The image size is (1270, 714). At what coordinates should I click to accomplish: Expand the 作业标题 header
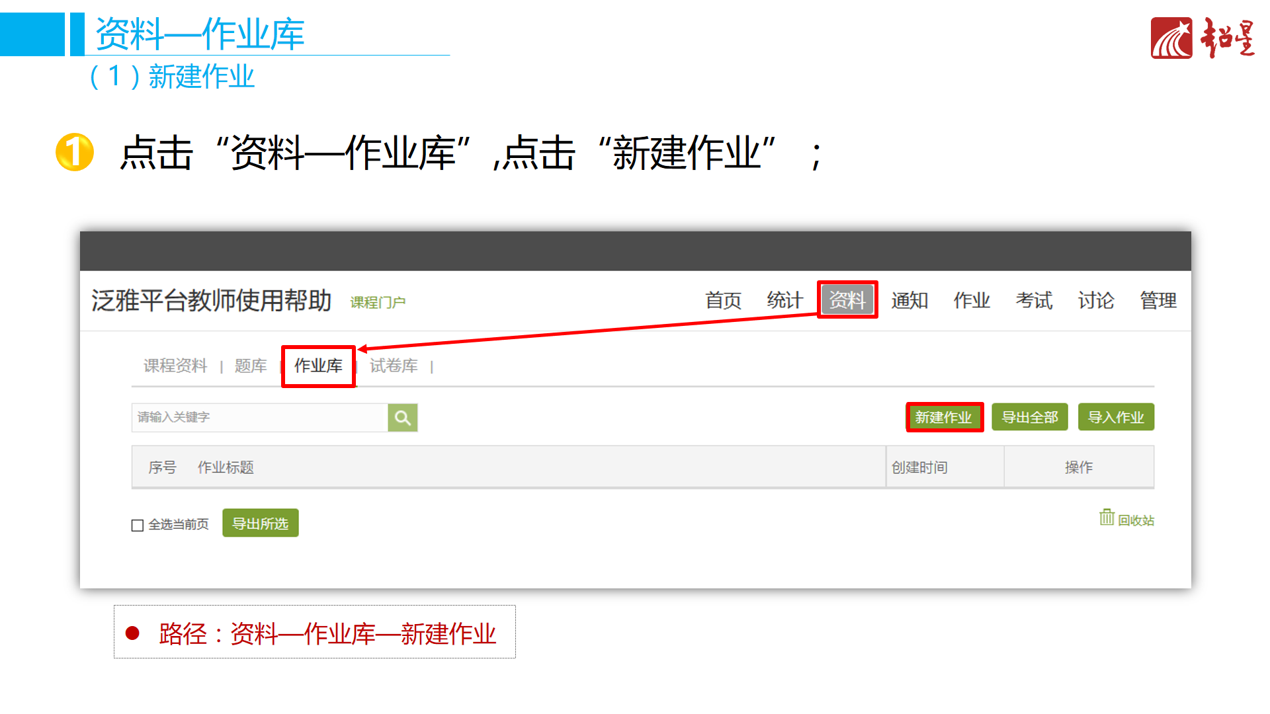click(225, 467)
